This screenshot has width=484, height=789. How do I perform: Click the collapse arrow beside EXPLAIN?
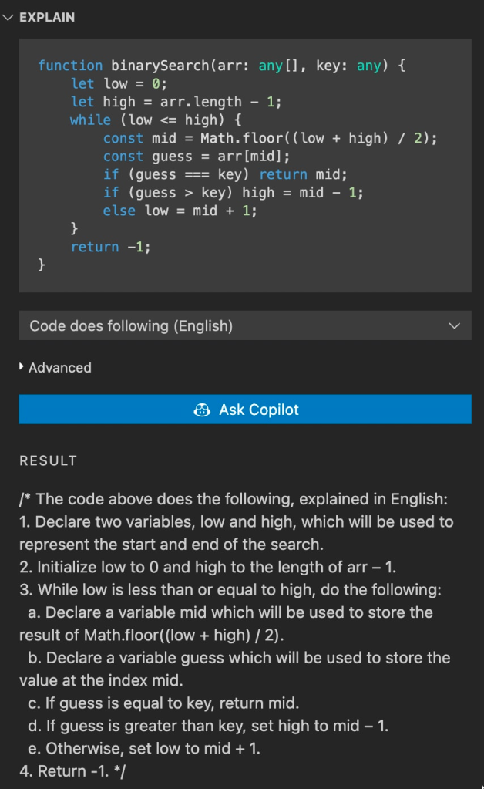coord(8,16)
